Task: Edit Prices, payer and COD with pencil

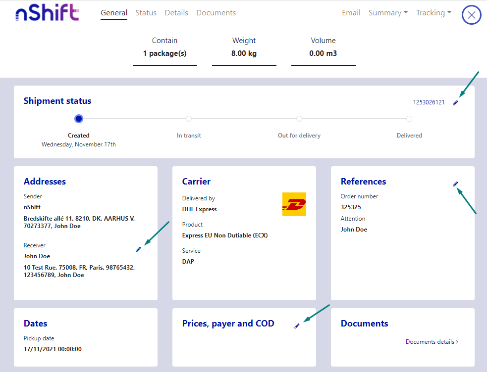Action: click(297, 325)
